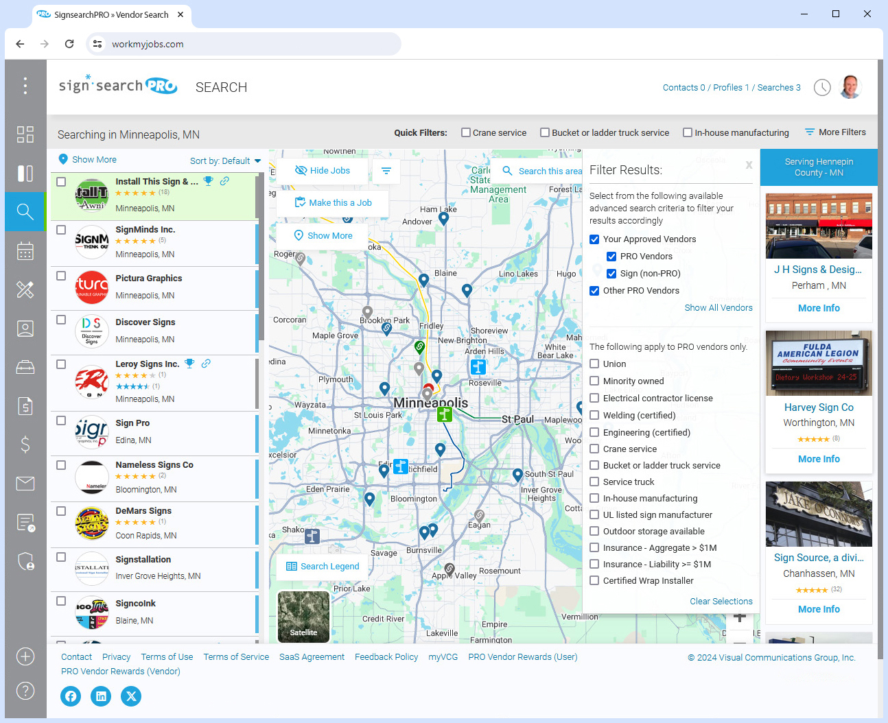Open the contact profile icon in sidebar
This screenshot has width=888, height=723.
coord(25,329)
